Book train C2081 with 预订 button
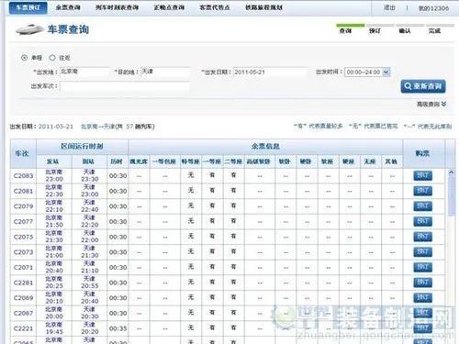Viewport: 459px width, 344px height. [422, 191]
